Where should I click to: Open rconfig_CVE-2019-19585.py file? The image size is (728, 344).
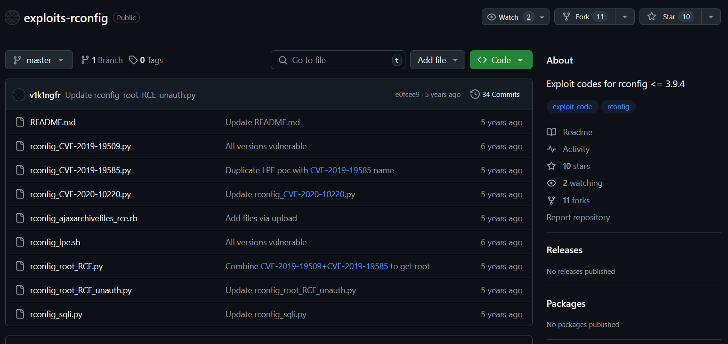click(x=81, y=170)
